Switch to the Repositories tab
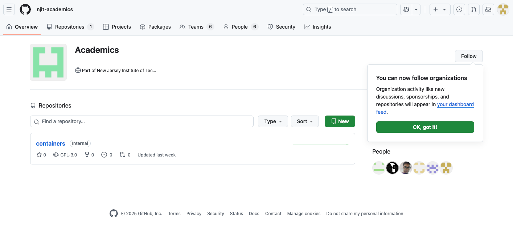This screenshot has width=513, height=230. pos(70,27)
